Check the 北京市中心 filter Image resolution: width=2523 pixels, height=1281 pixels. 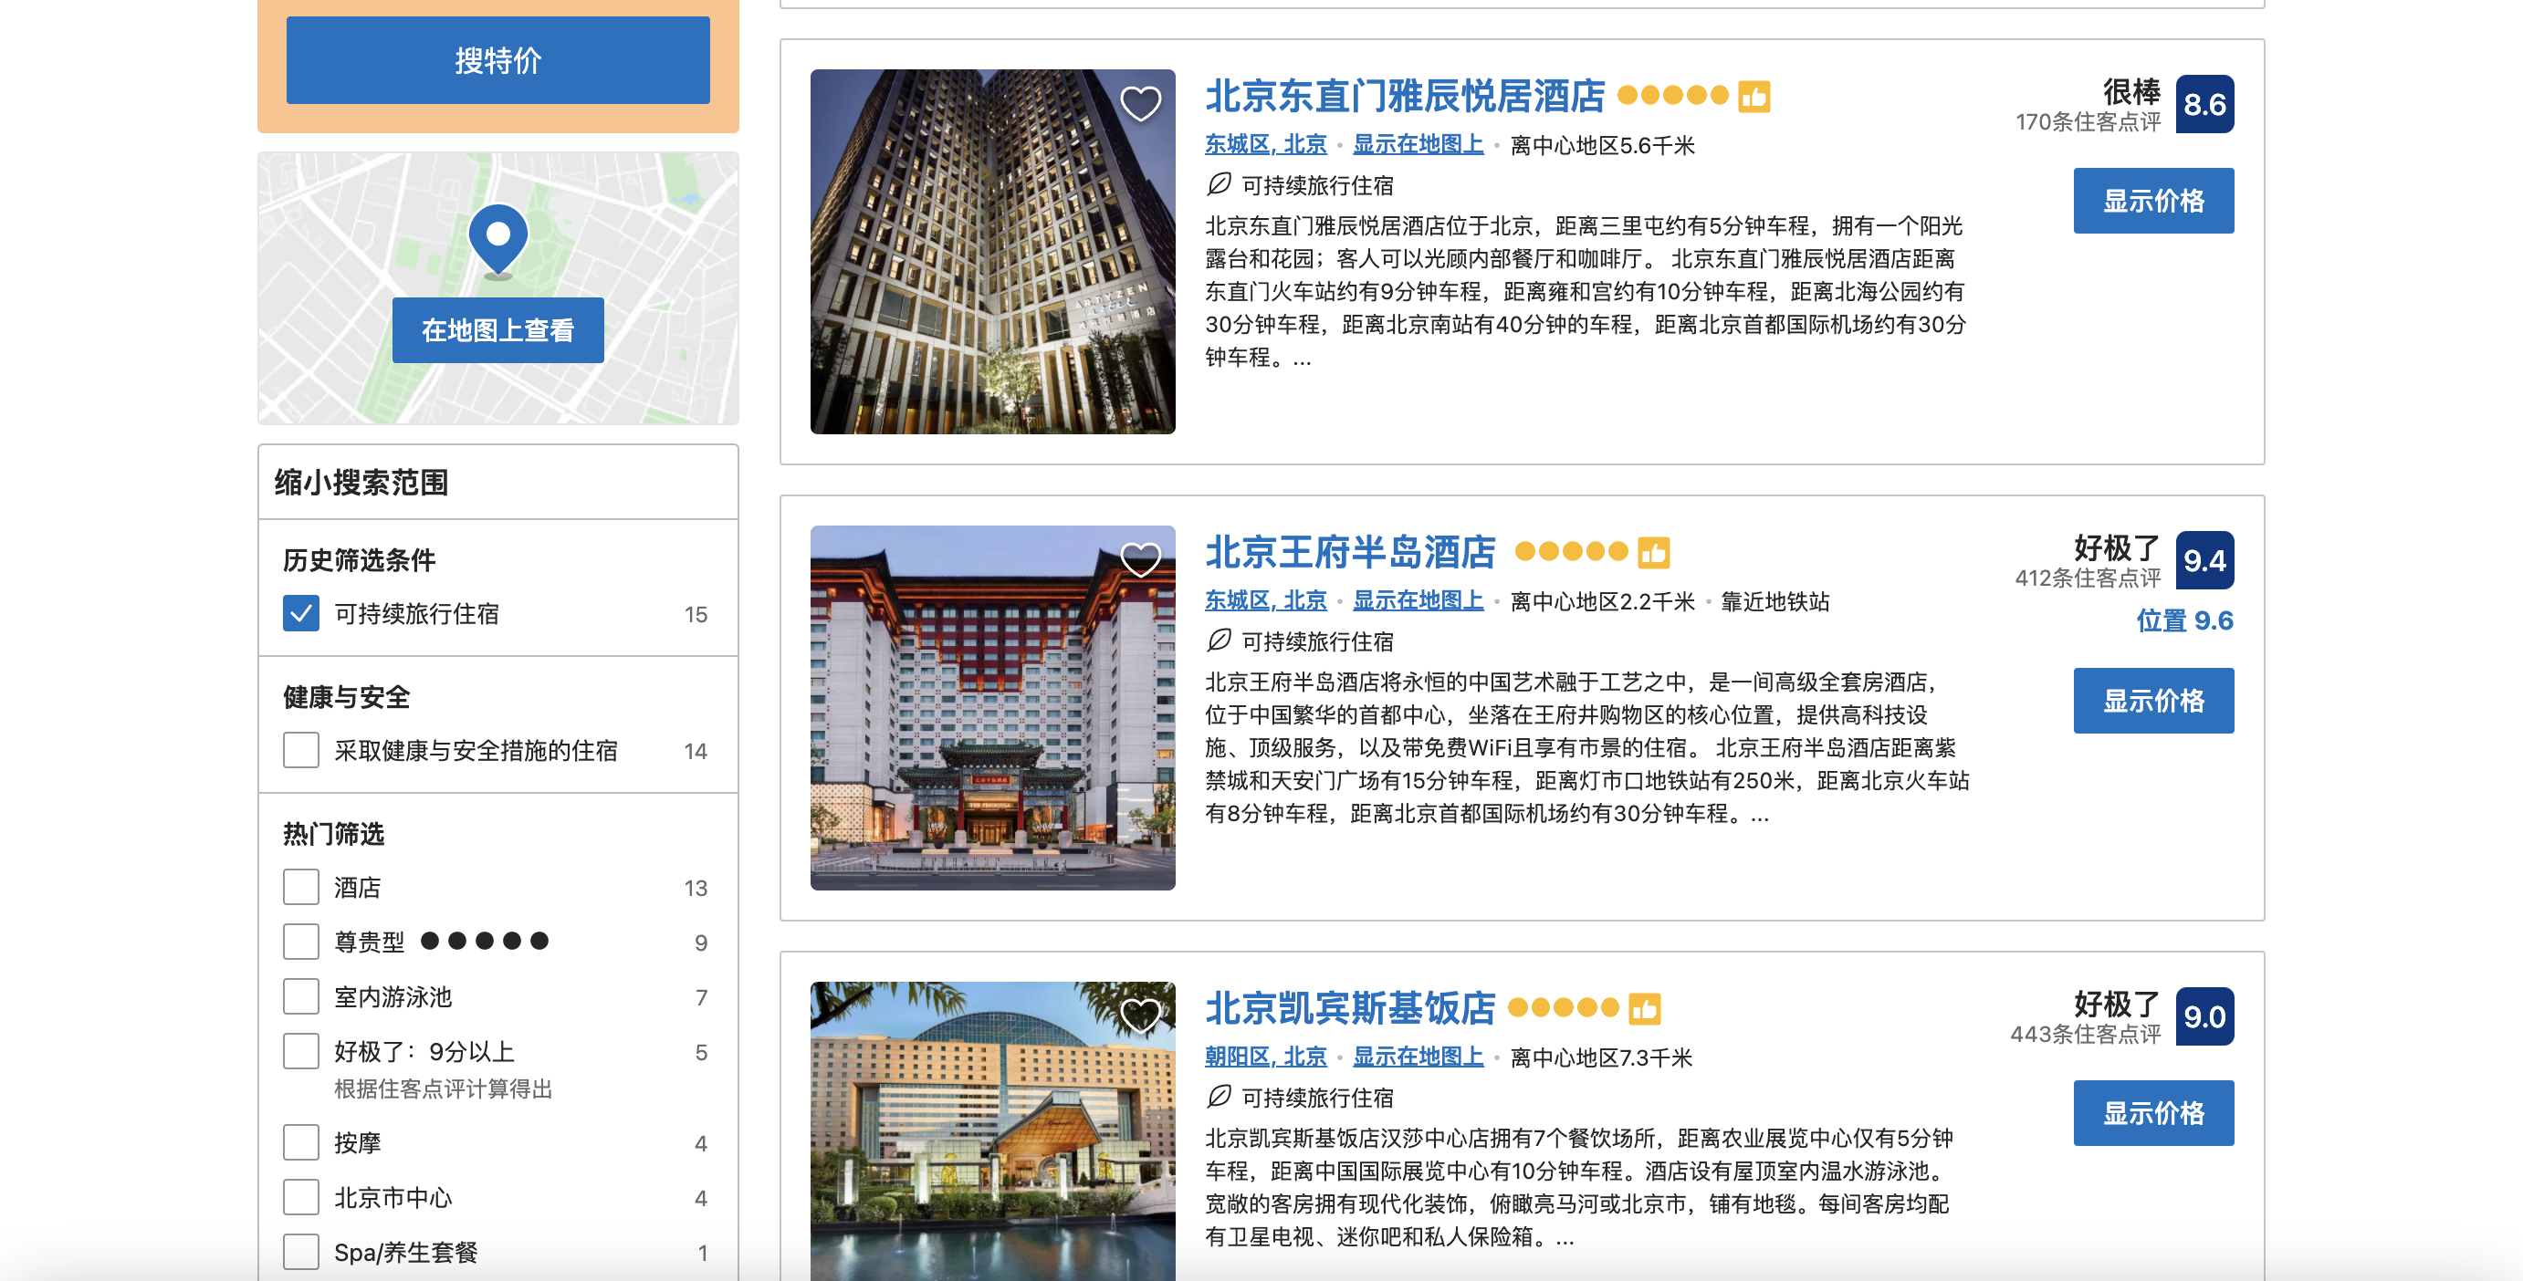click(x=300, y=1197)
